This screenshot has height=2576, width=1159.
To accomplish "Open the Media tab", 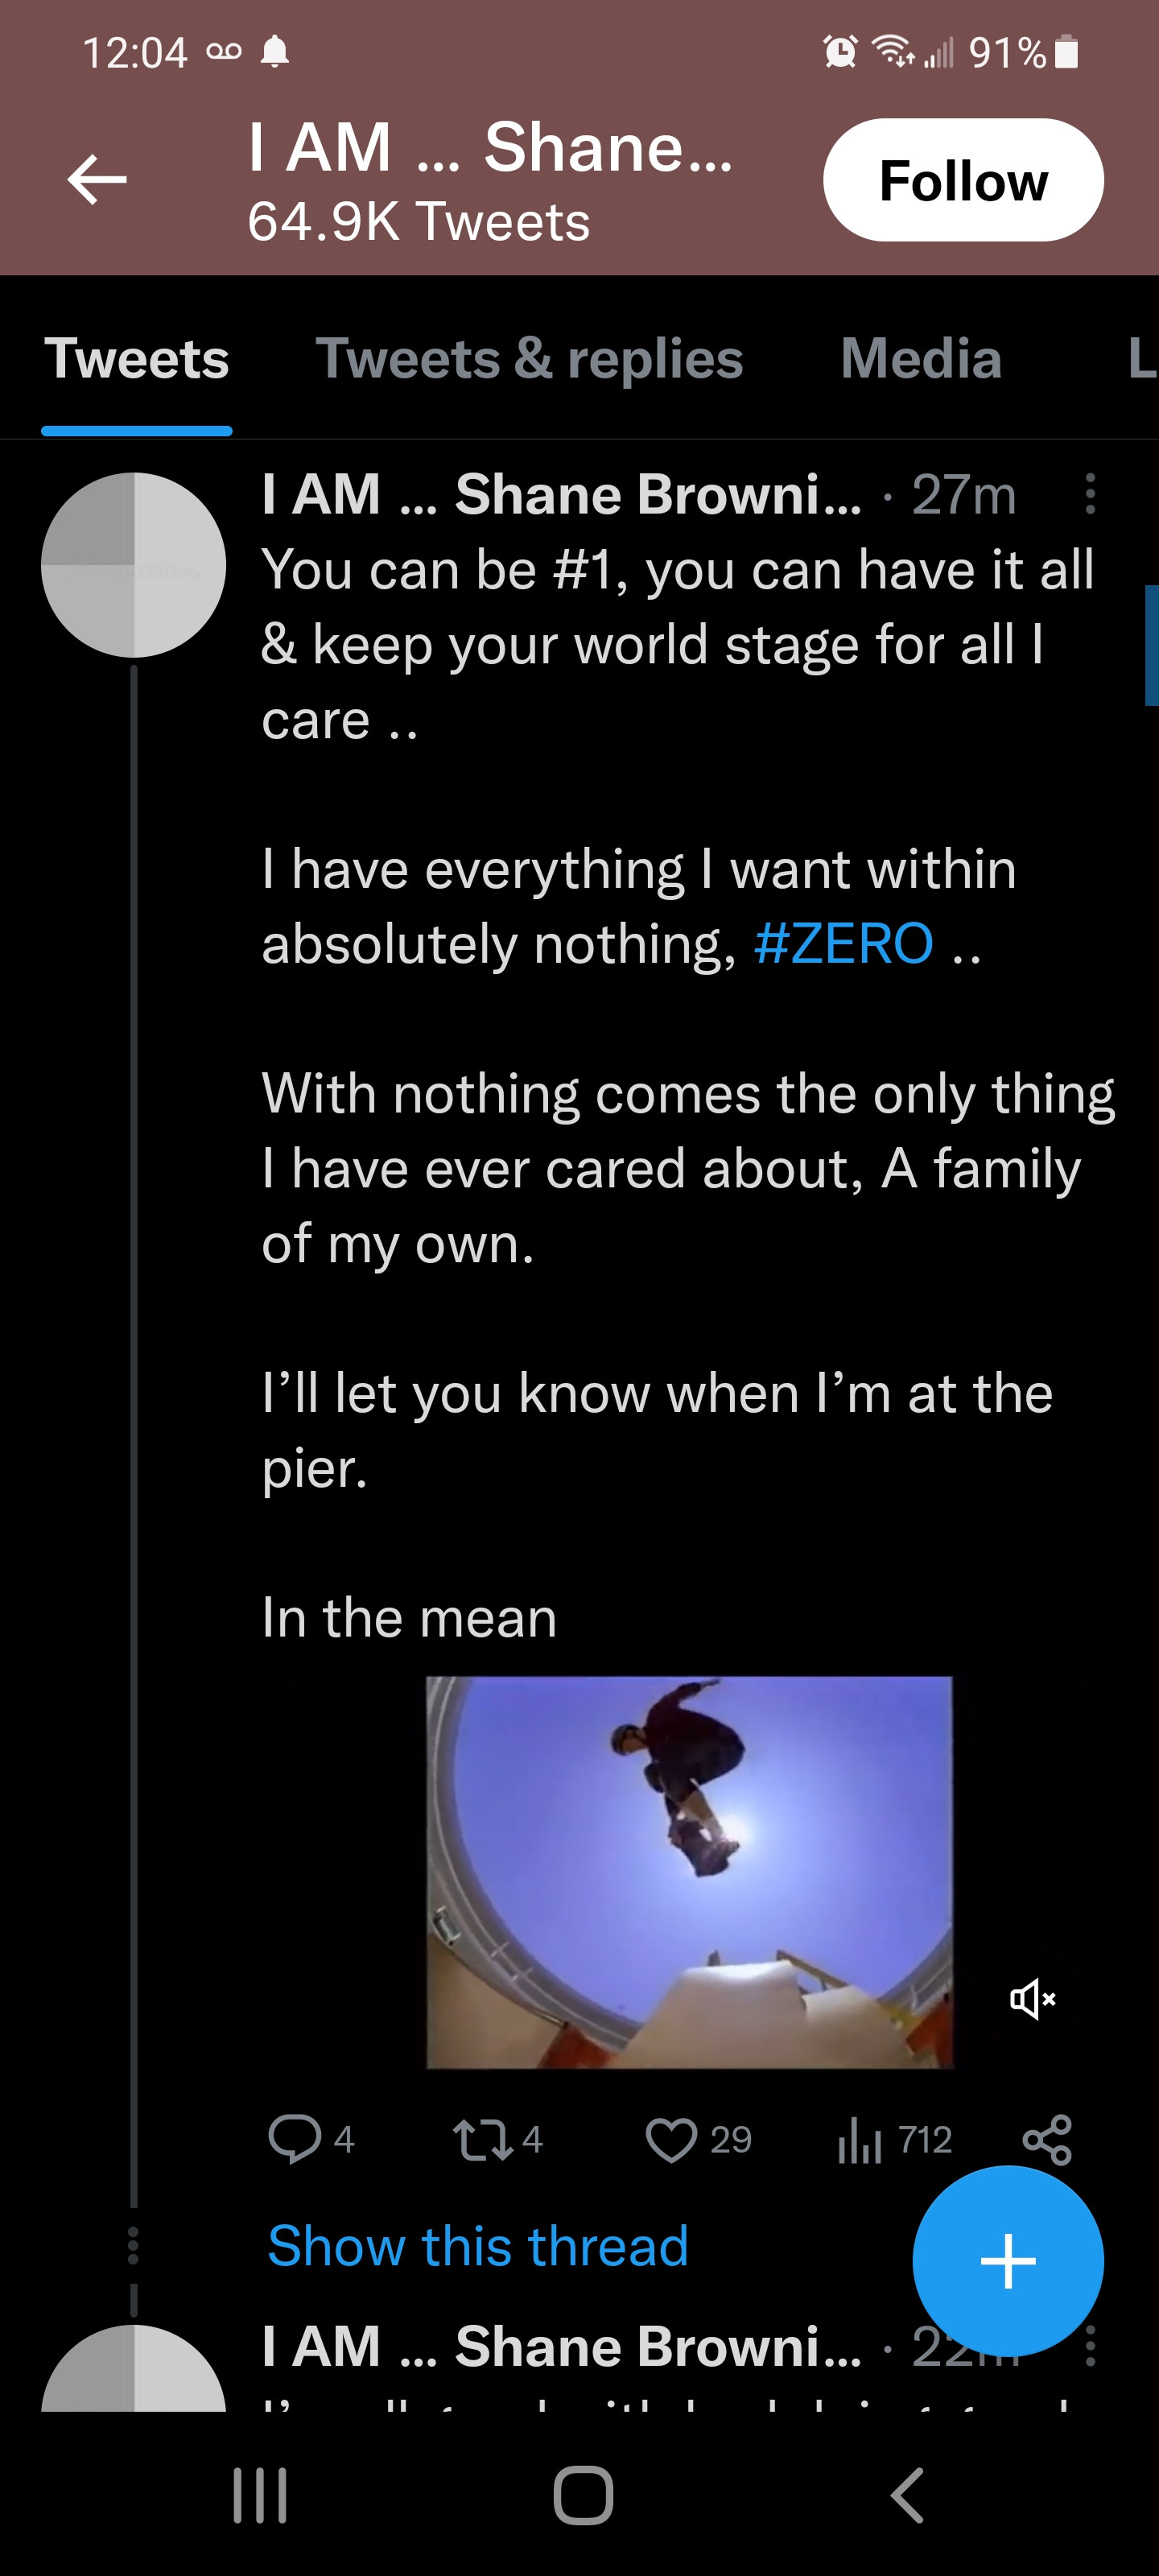I will coord(920,359).
